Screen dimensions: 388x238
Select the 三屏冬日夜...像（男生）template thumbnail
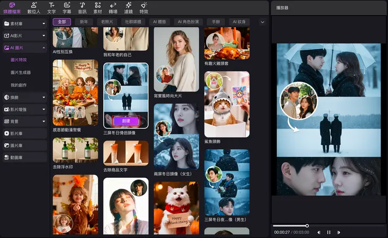227,183
